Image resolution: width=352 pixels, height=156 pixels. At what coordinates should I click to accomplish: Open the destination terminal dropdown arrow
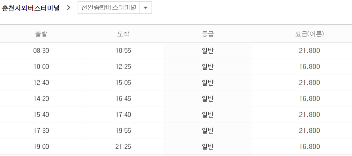click(x=145, y=8)
